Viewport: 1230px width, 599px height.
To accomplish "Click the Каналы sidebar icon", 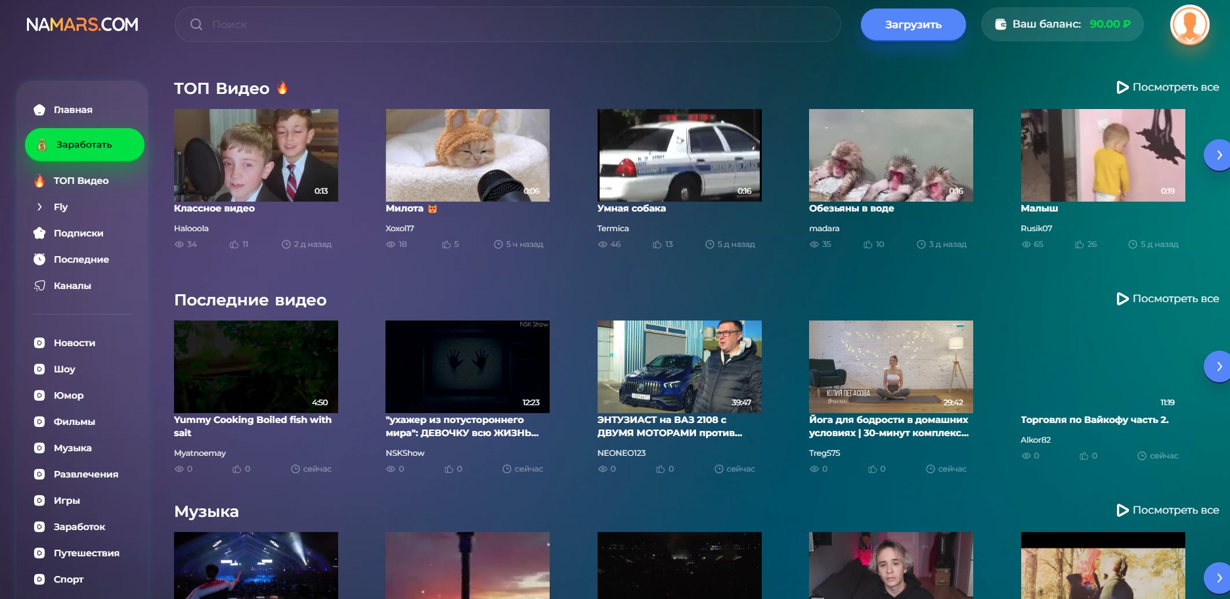I will [39, 286].
